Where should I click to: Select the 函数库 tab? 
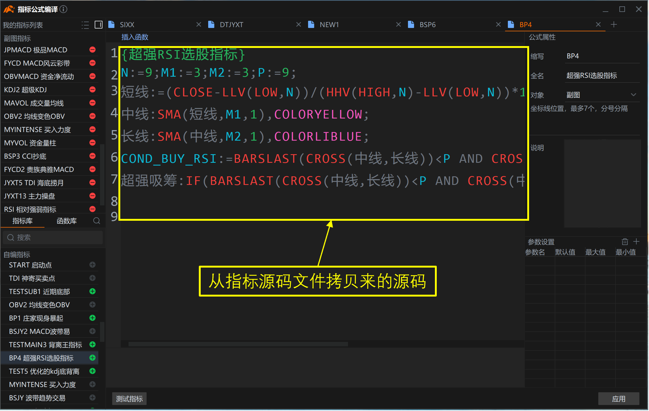(x=67, y=221)
